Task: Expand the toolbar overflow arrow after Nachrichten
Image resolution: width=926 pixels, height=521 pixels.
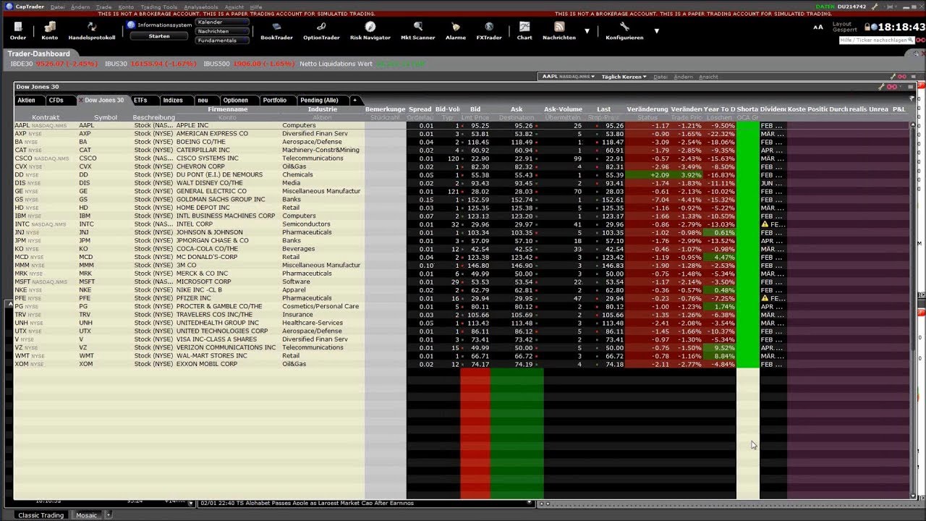Action: (x=587, y=31)
